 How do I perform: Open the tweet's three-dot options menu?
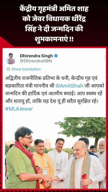coord(105,57)
